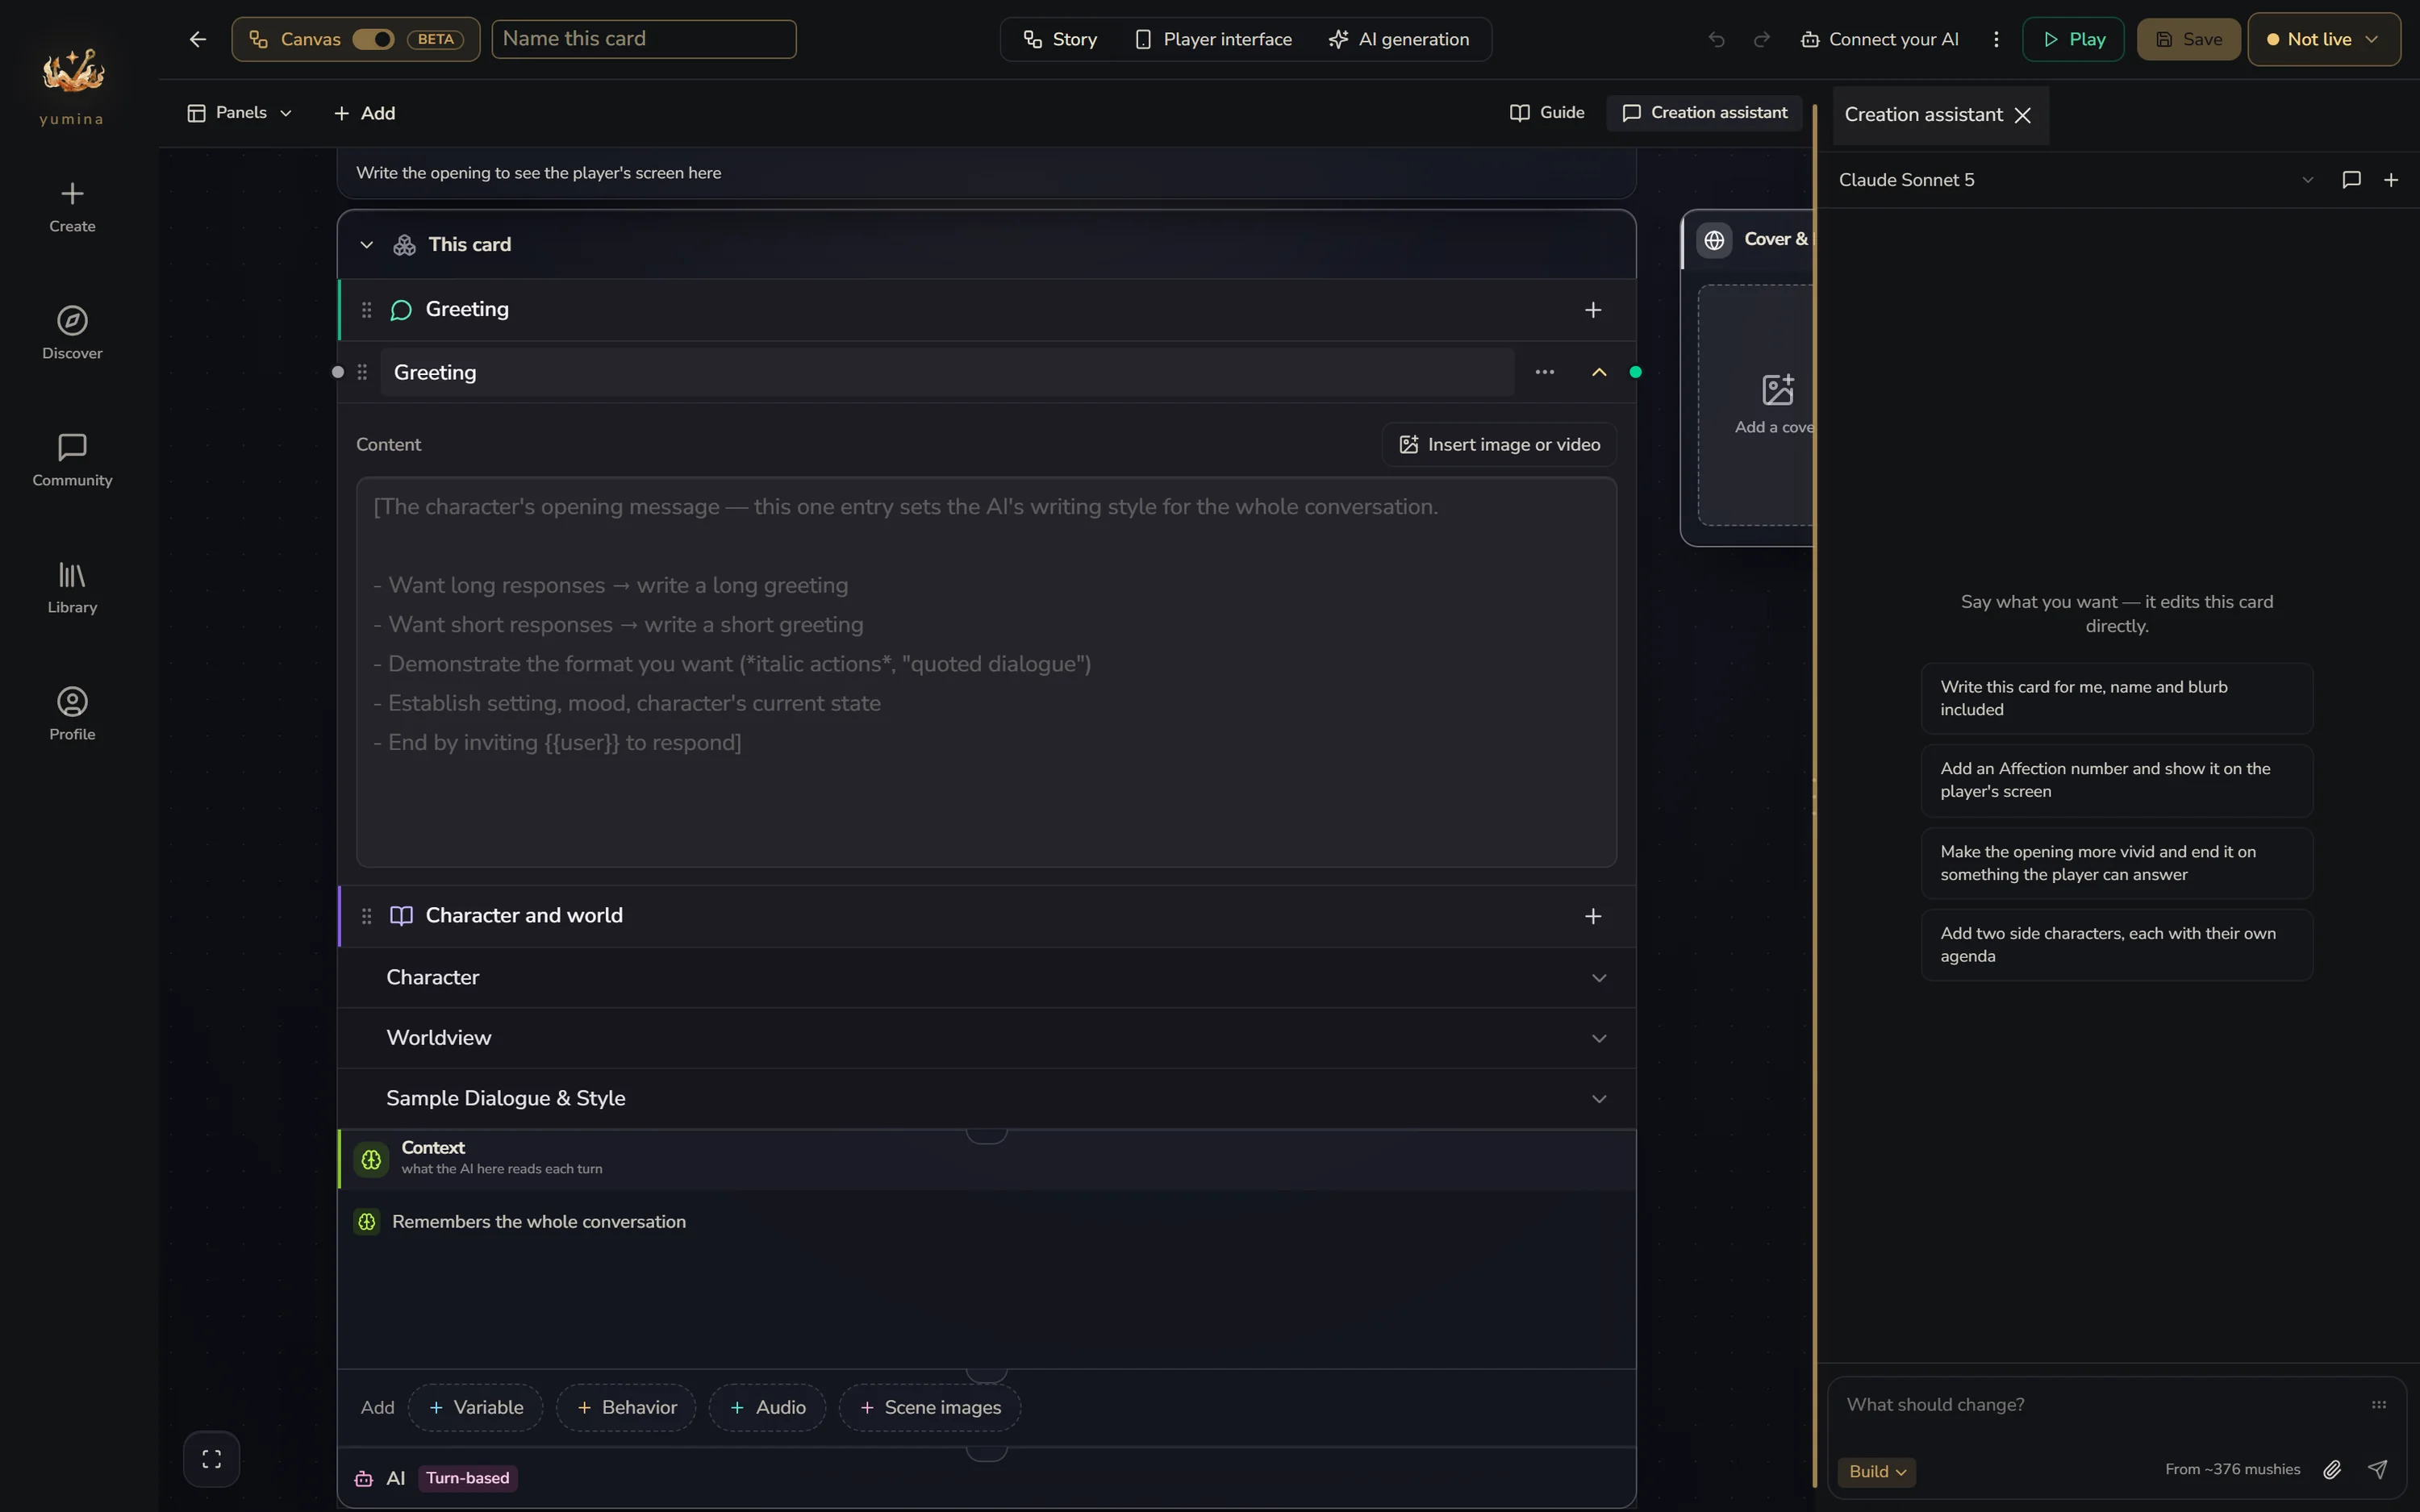Screen dimensions: 2420x1512
Task: Click the Play button
Action: (2072, 39)
